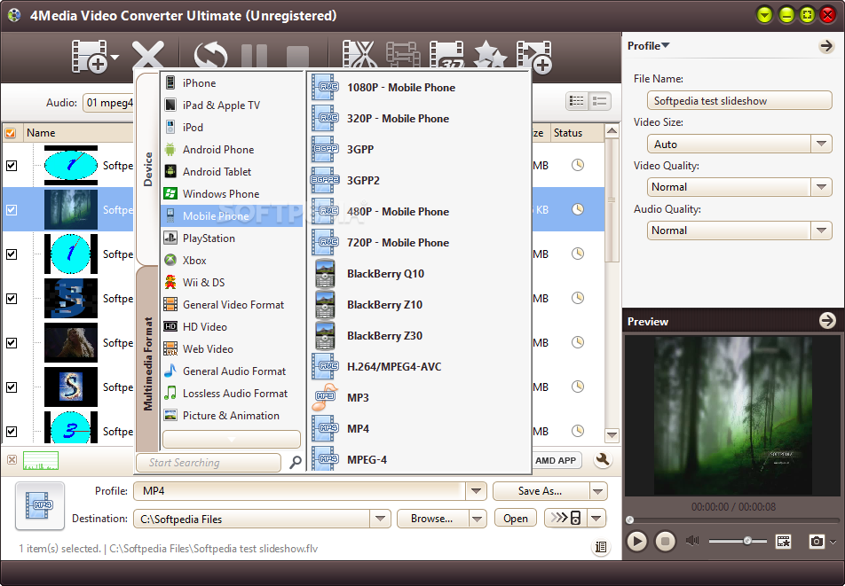Select 1080P - Mobile Phone profile
This screenshot has width=845, height=586.
pos(418,88)
